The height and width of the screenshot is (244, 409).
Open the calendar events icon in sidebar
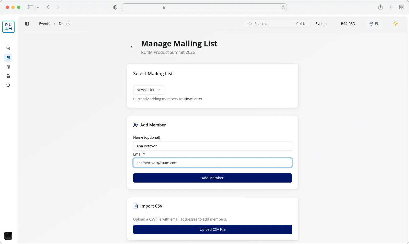point(8,58)
